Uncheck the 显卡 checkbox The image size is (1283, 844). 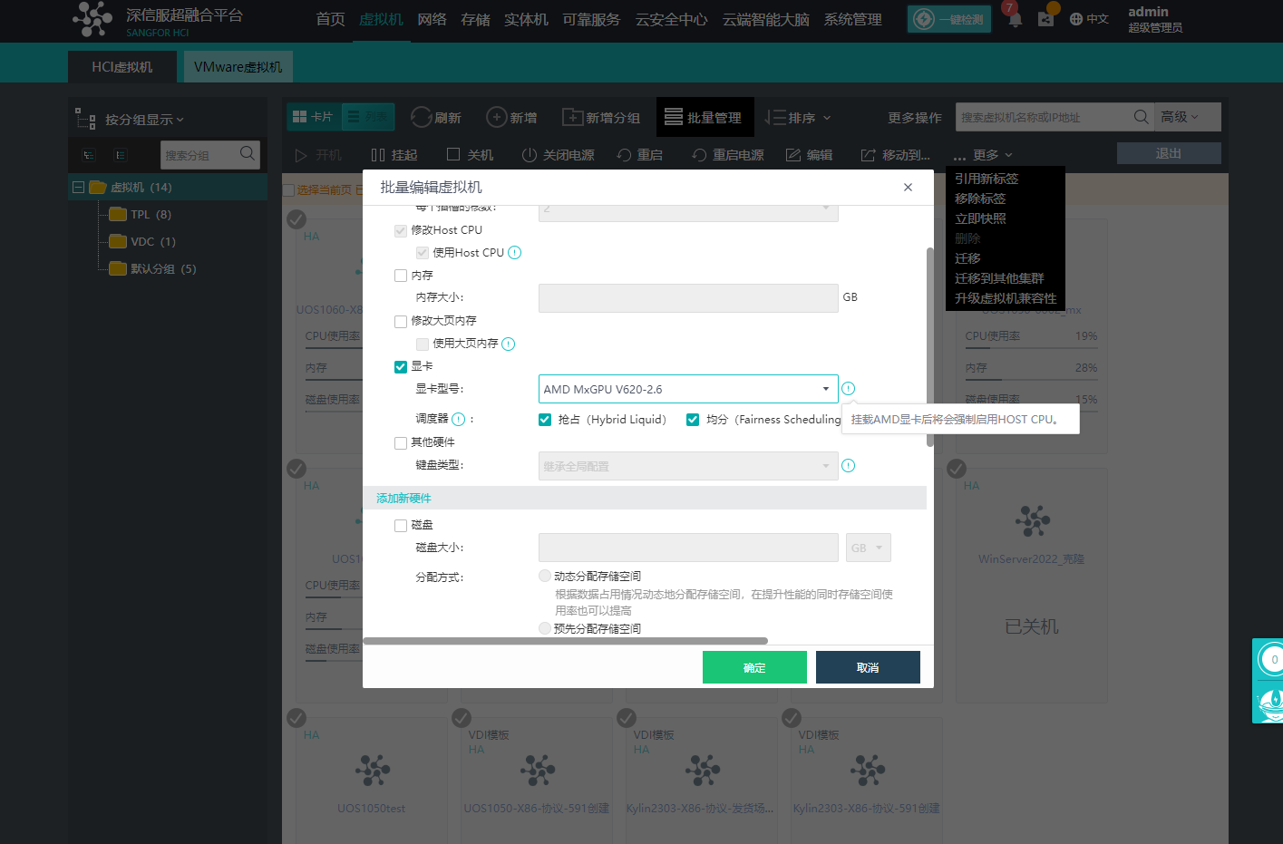(401, 367)
